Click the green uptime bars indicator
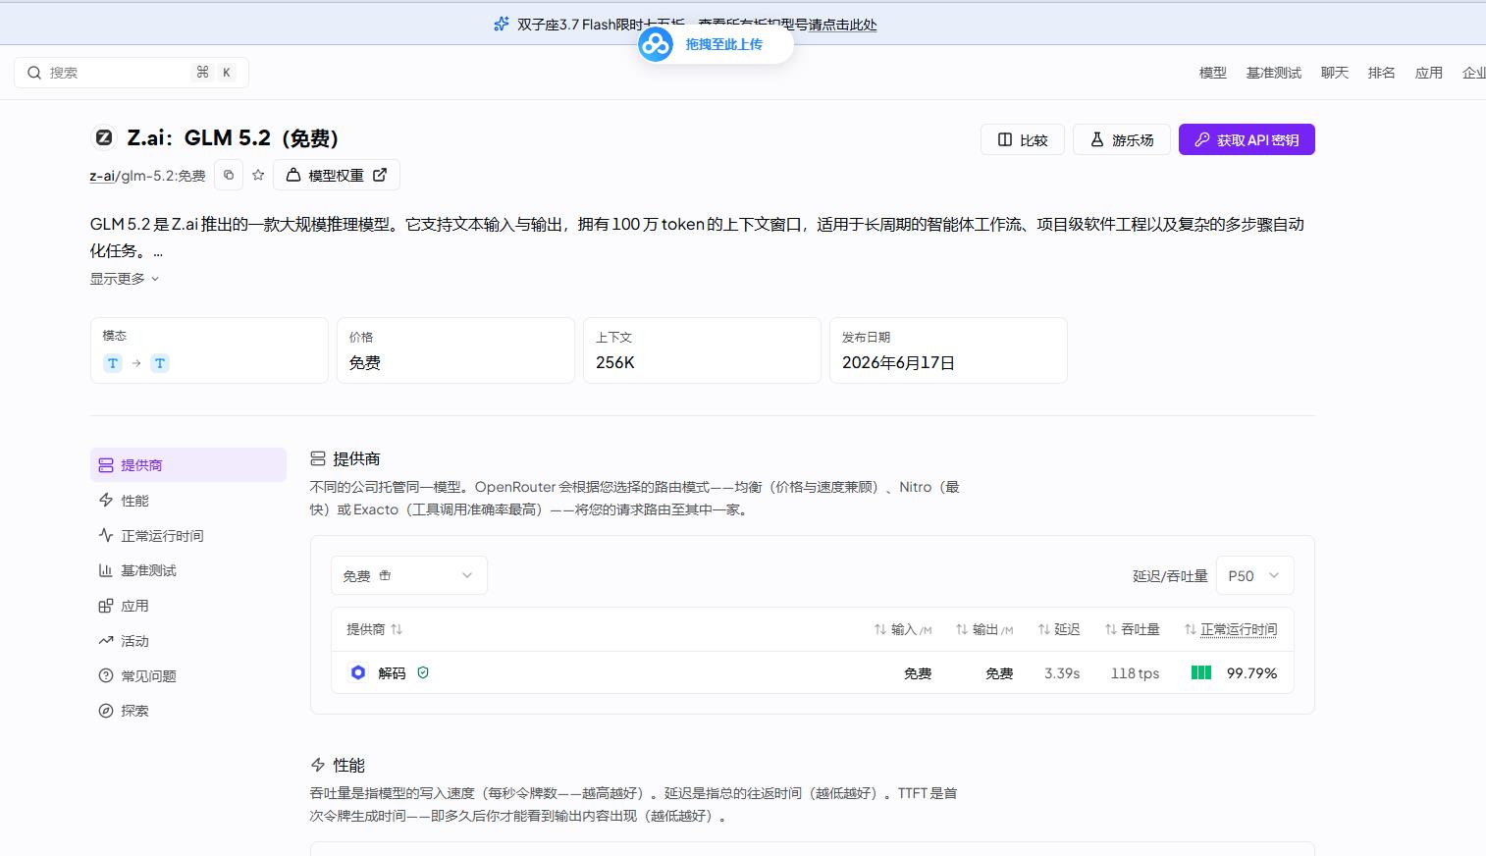The image size is (1486, 856). [x=1201, y=672]
